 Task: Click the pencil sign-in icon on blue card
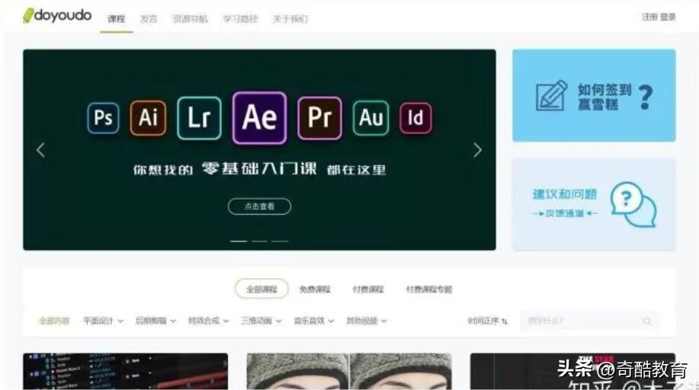(x=551, y=95)
